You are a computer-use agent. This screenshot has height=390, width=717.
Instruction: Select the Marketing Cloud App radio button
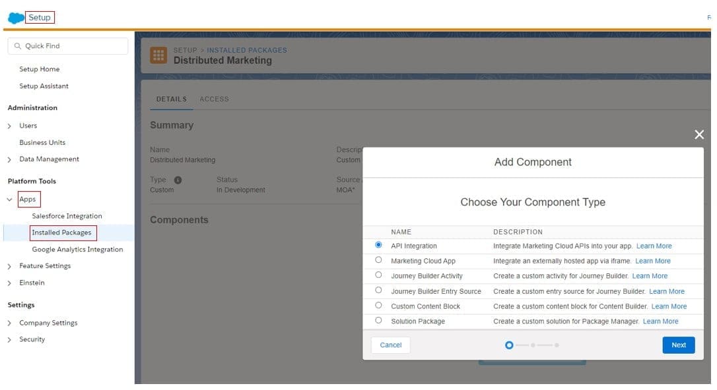[378, 260]
